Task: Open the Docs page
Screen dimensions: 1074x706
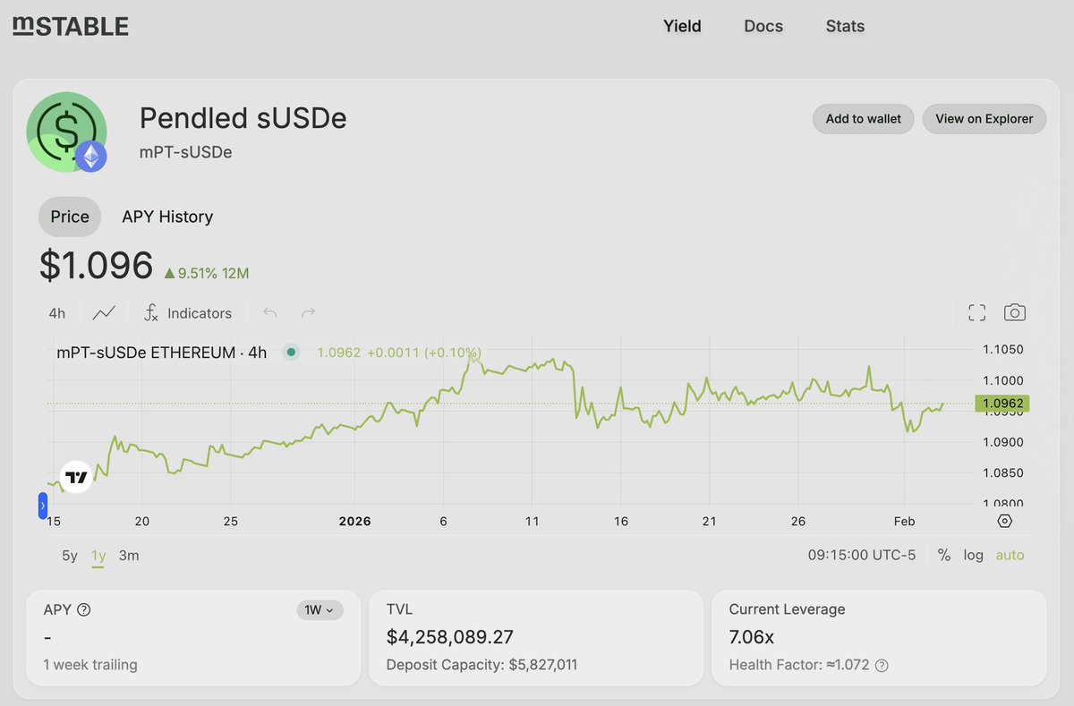Action: (x=763, y=26)
